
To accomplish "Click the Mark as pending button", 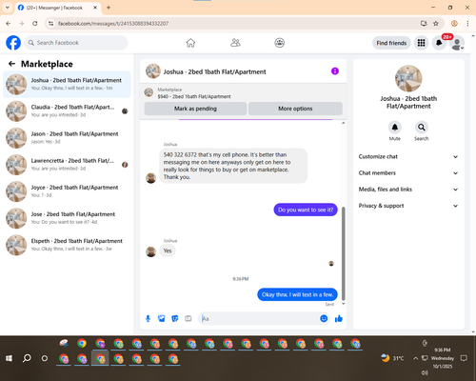I will 195,109.
